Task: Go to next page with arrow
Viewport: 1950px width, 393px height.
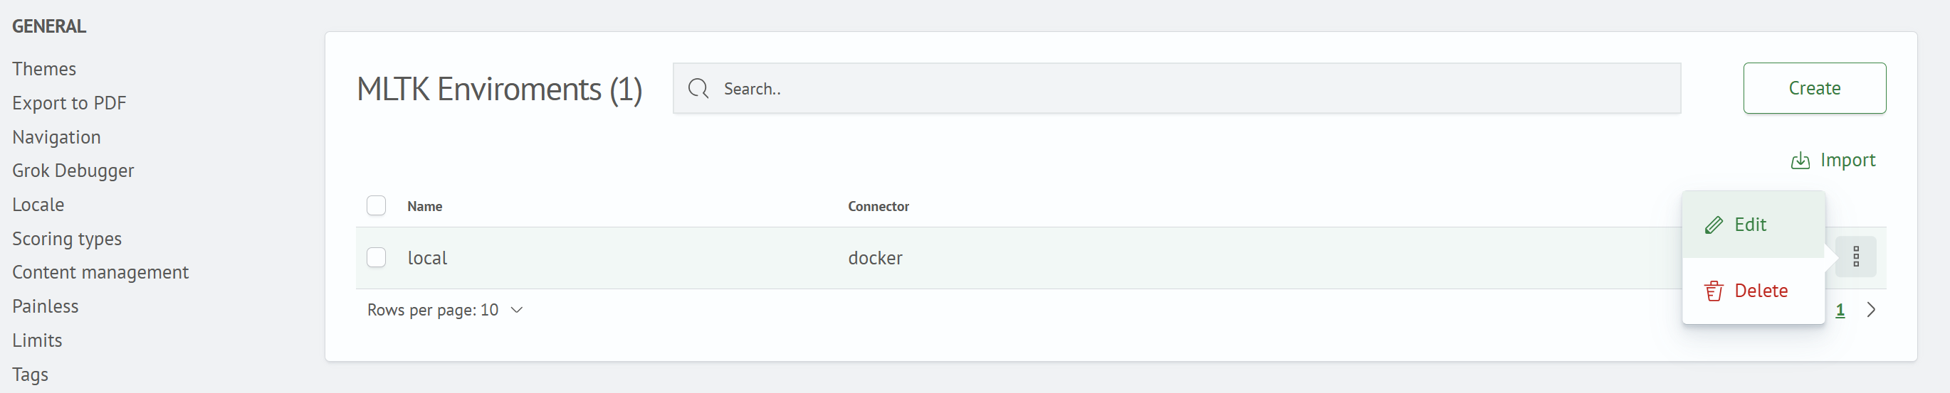Action: (x=1870, y=310)
